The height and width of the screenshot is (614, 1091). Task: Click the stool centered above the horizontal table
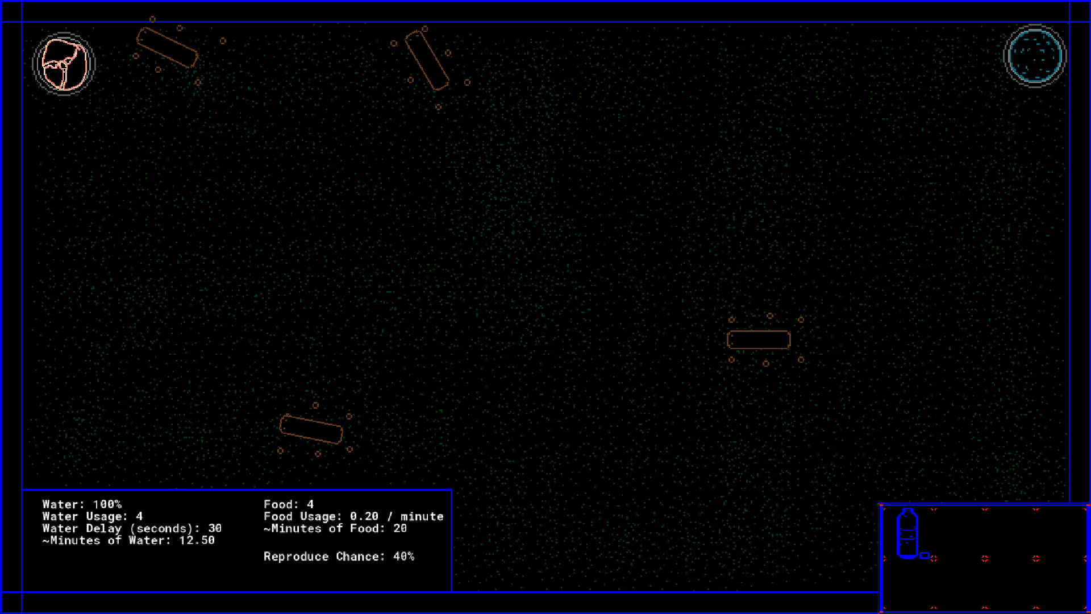pyautogui.click(x=770, y=316)
